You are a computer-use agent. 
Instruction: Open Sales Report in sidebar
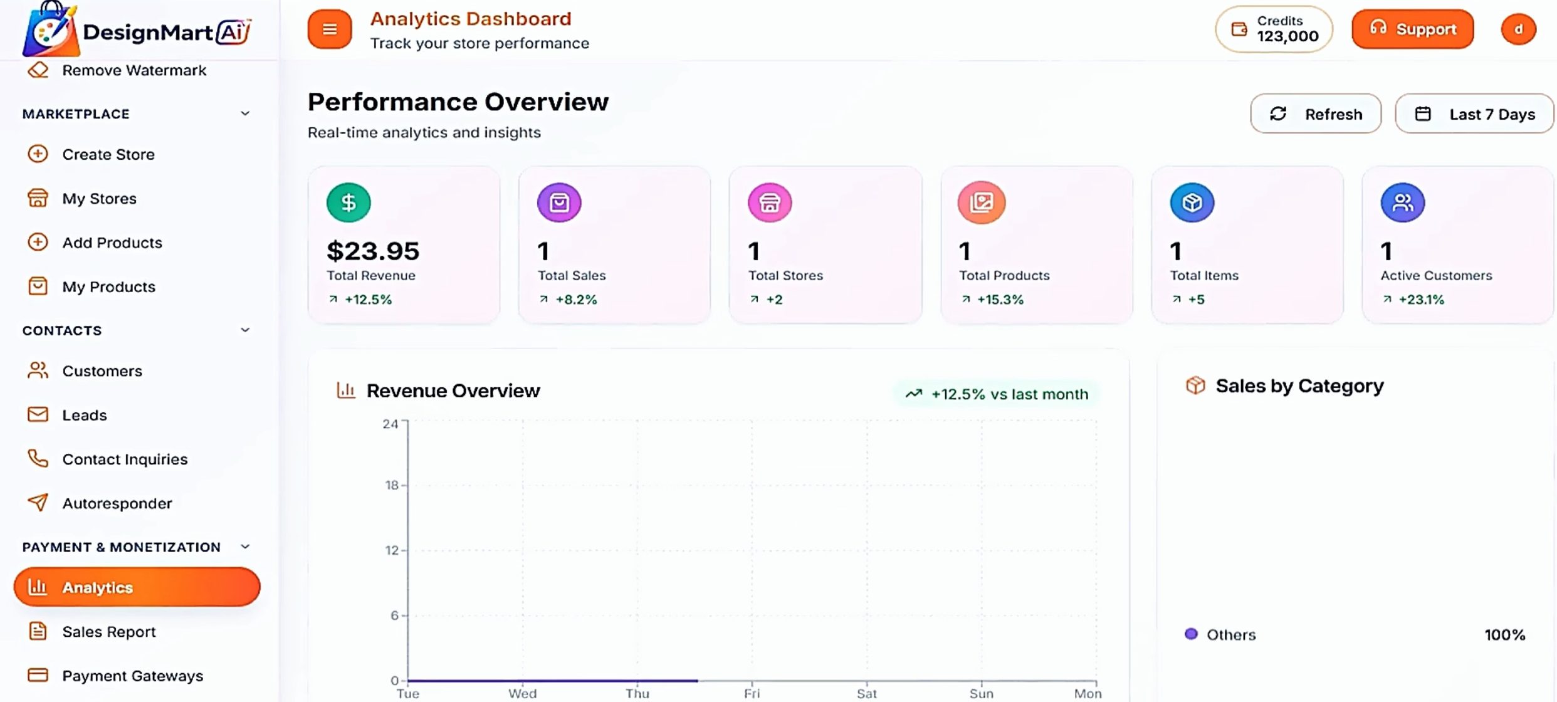coord(108,631)
